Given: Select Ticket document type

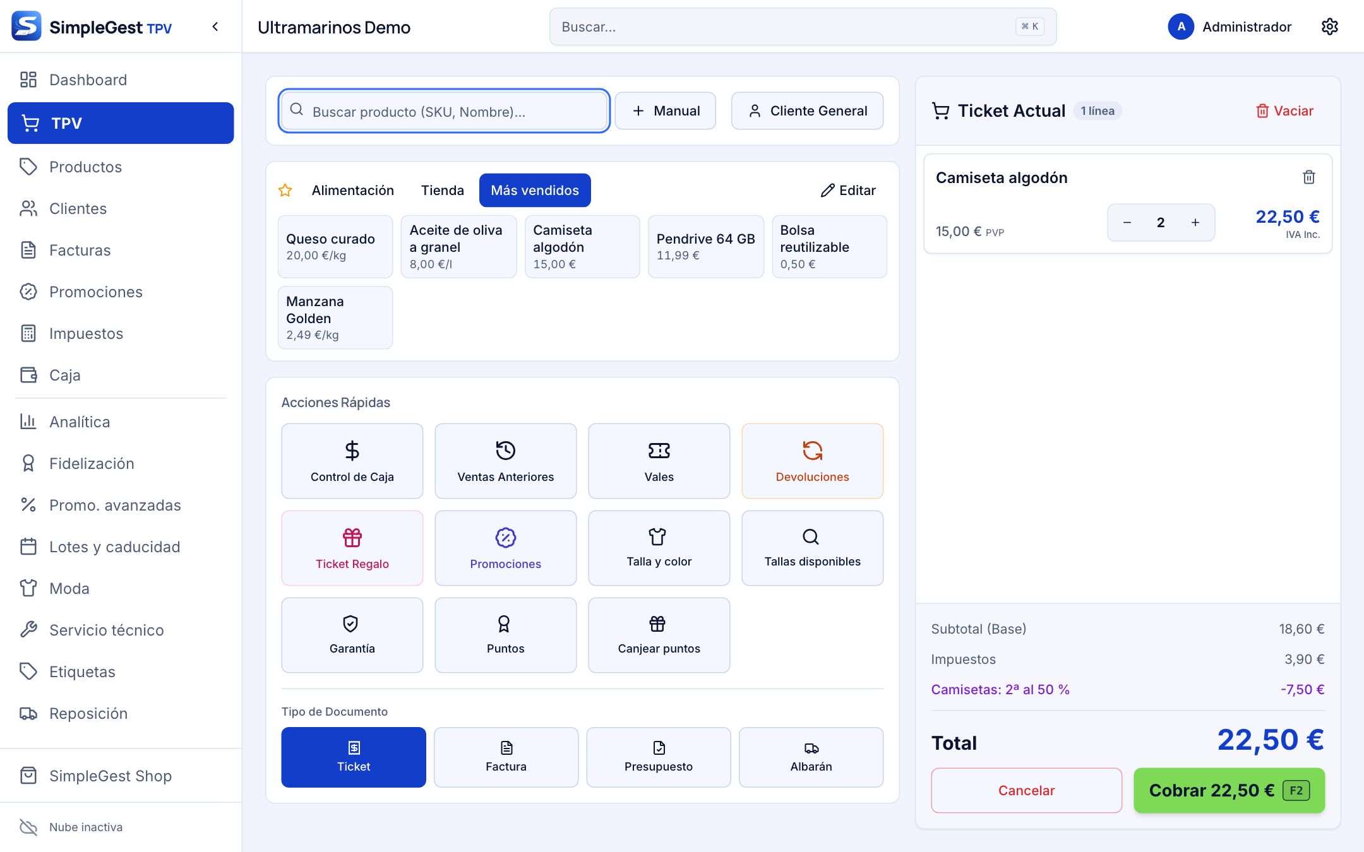Looking at the screenshot, I should [354, 757].
